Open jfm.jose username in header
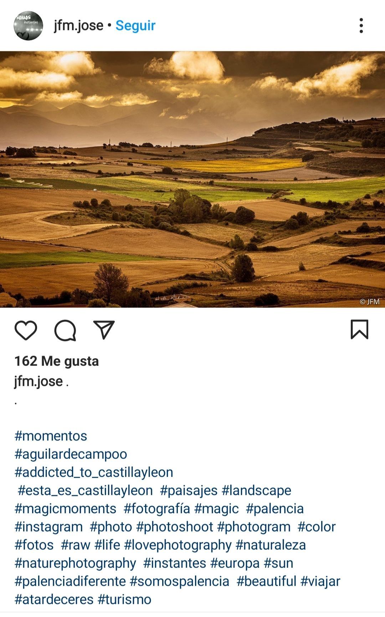The height and width of the screenshot is (617, 385). click(78, 26)
